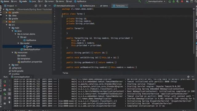Viewport: 197px width, 111px height.
Task: Click the inspections eye icon in editor
Action: click(194, 9)
